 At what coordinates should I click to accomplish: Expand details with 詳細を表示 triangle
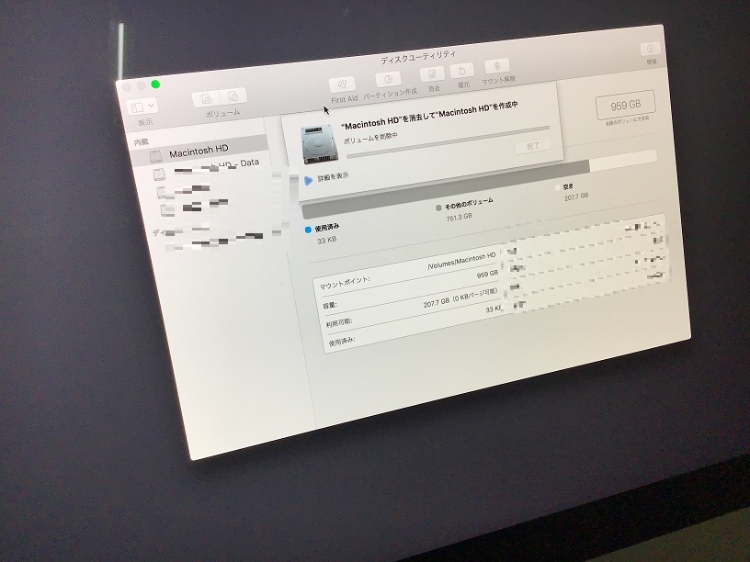click(x=308, y=181)
